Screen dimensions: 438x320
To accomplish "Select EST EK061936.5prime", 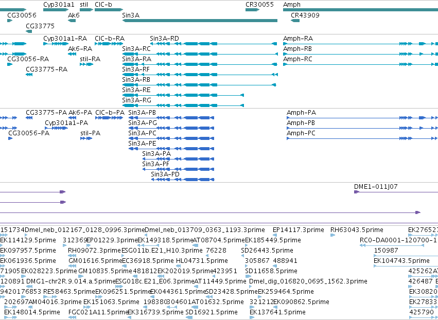I will coord(2,266).
